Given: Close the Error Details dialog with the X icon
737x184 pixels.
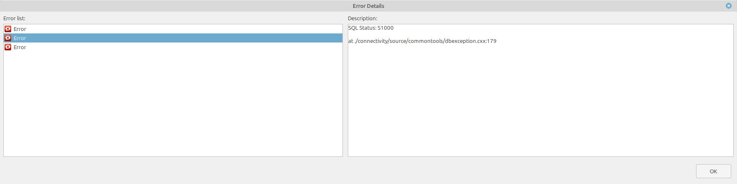Looking at the screenshot, I should tap(729, 6).
